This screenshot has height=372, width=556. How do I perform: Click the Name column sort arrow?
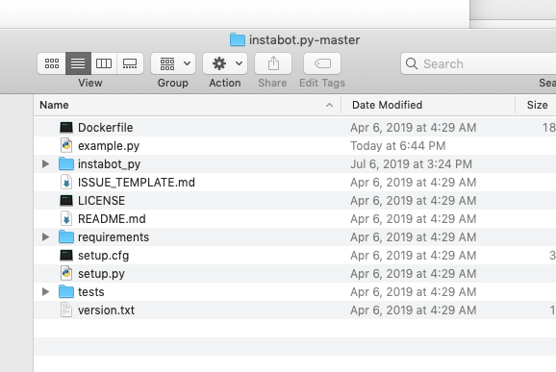pyautogui.click(x=329, y=105)
